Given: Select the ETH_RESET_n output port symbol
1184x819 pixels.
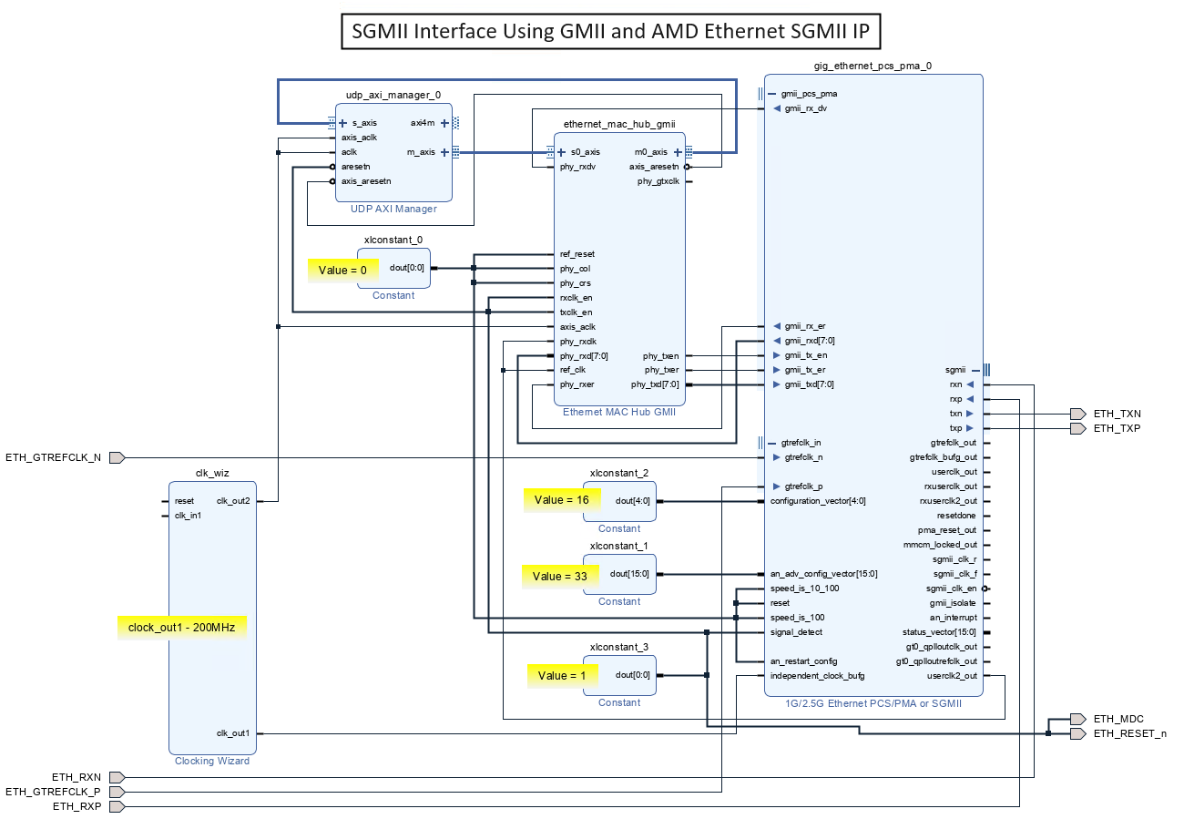Looking at the screenshot, I should pyautogui.click(x=1078, y=733).
